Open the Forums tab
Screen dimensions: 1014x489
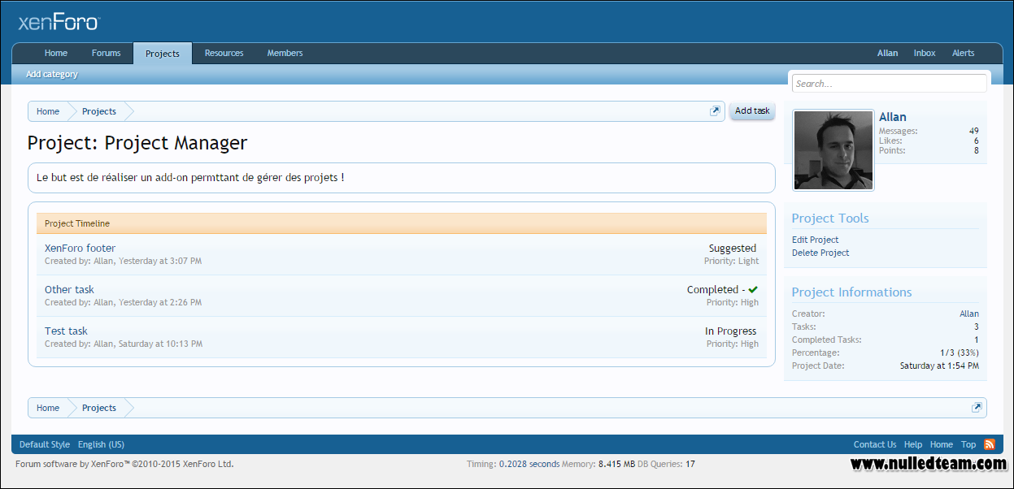(x=106, y=54)
